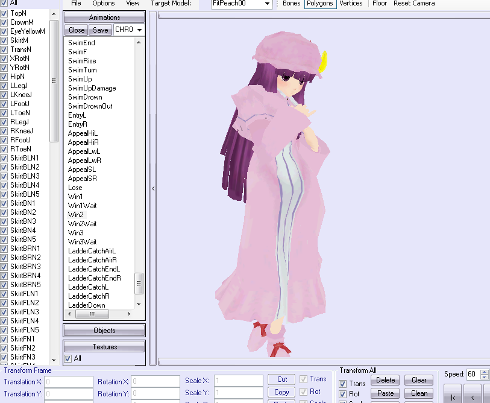Click the animation list scroll right arrow
Screen dimensions: 490x403
[129, 314]
